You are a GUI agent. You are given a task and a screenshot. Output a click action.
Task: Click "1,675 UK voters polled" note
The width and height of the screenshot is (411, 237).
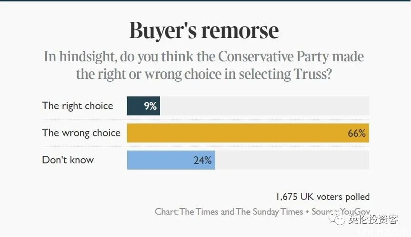[323, 197]
